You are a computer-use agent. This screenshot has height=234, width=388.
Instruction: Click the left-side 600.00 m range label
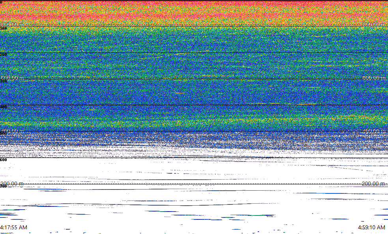tap(12, 78)
